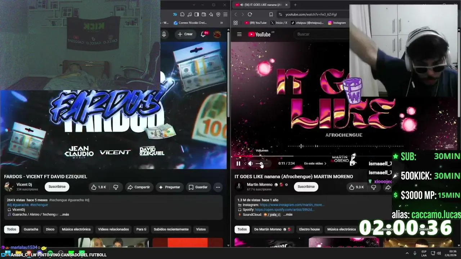
Task: Select the Para ti filter chip
Action: coord(141,229)
